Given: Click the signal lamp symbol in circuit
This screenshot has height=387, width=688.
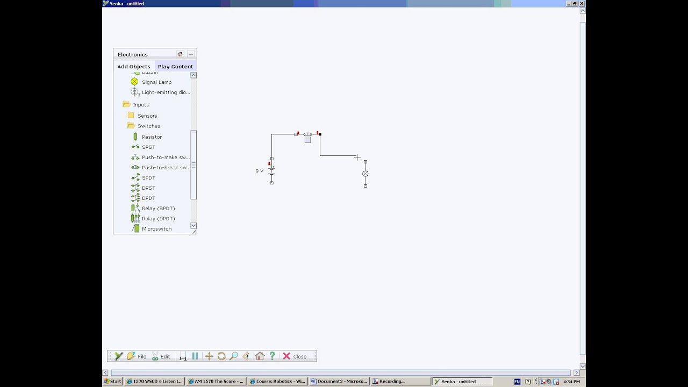Looking at the screenshot, I should [x=365, y=174].
